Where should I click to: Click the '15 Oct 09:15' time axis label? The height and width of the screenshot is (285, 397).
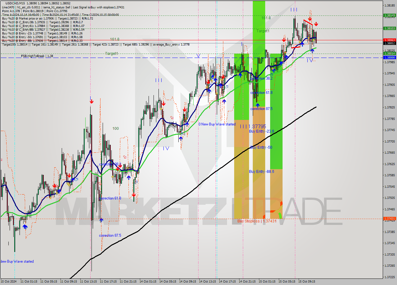tap(307, 282)
